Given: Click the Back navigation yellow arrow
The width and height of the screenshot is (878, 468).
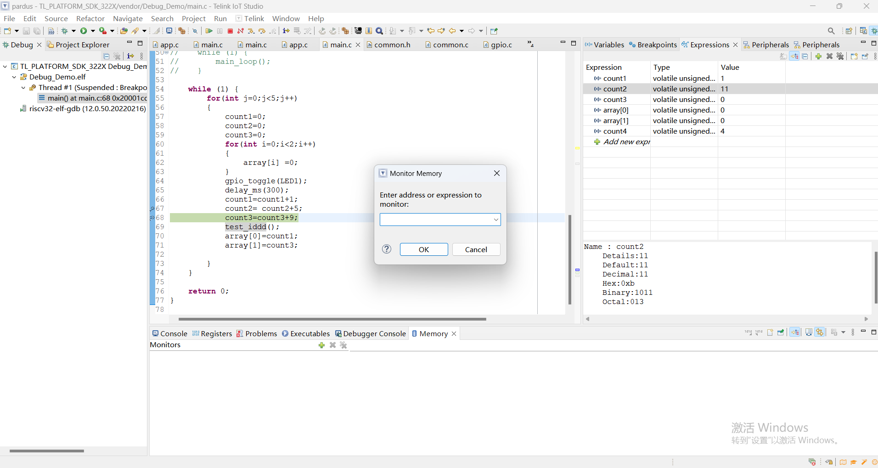Looking at the screenshot, I should (x=452, y=31).
